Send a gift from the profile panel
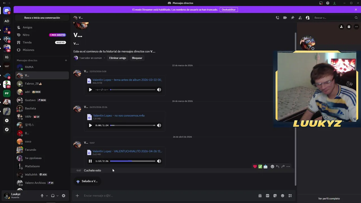Screen dimensions: 361x203 click(349, 27)
